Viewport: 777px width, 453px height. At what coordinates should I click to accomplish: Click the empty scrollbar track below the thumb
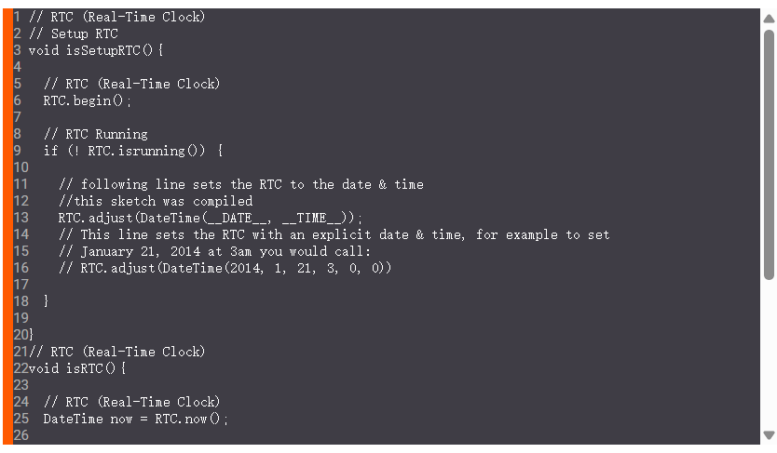point(769,353)
